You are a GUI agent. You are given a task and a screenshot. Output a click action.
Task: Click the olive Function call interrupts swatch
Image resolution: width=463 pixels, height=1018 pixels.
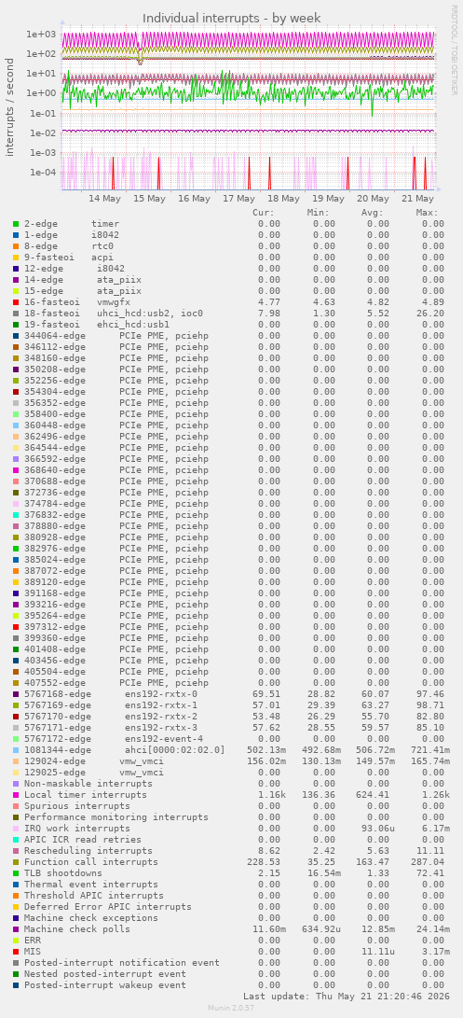pyautogui.click(x=16, y=861)
